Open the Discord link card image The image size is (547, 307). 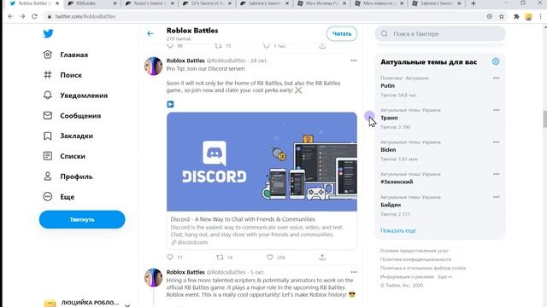[x=262, y=162]
